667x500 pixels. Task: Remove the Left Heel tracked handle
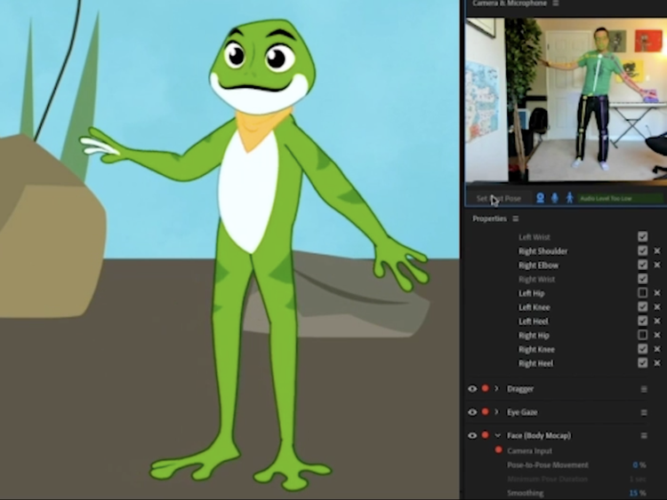click(x=657, y=321)
